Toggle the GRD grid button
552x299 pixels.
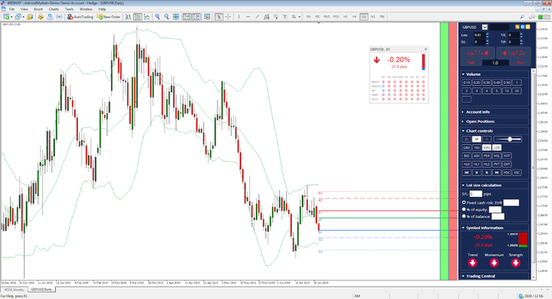click(466, 147)
